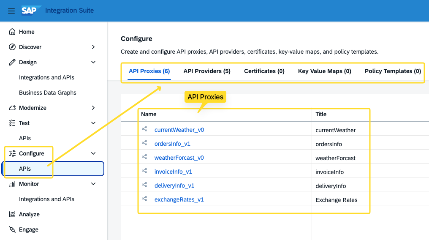Select APIs under Configure
This screenshot has height=240, width=429.
click(x=52, y=169)
